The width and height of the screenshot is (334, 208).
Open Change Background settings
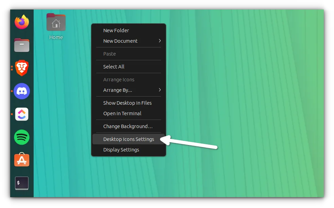128,126
